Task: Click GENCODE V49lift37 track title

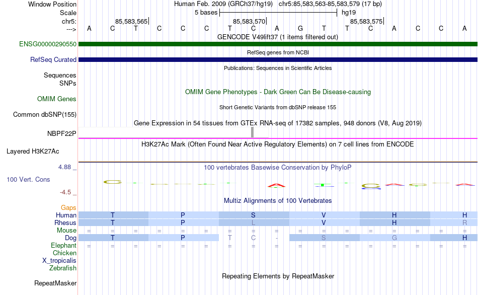Action: pos(278,37)
